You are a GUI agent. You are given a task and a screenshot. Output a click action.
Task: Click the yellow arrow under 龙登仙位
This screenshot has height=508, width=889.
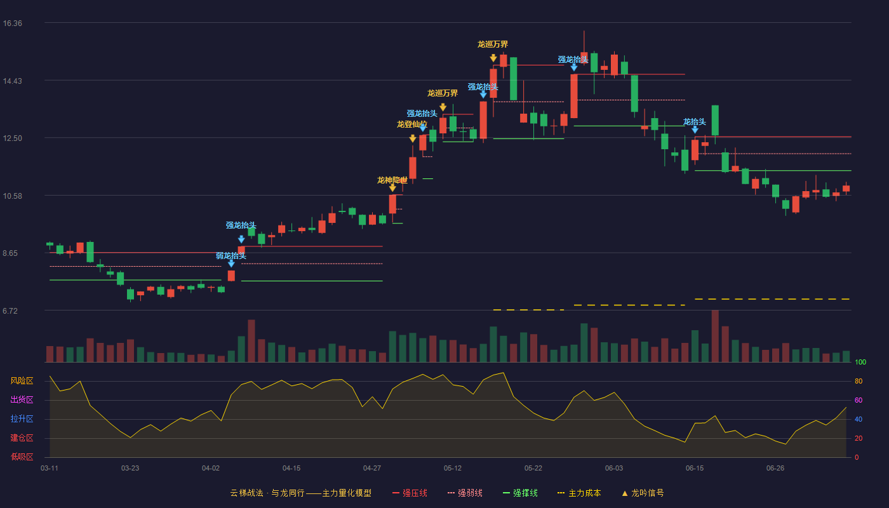click(413, 139)
